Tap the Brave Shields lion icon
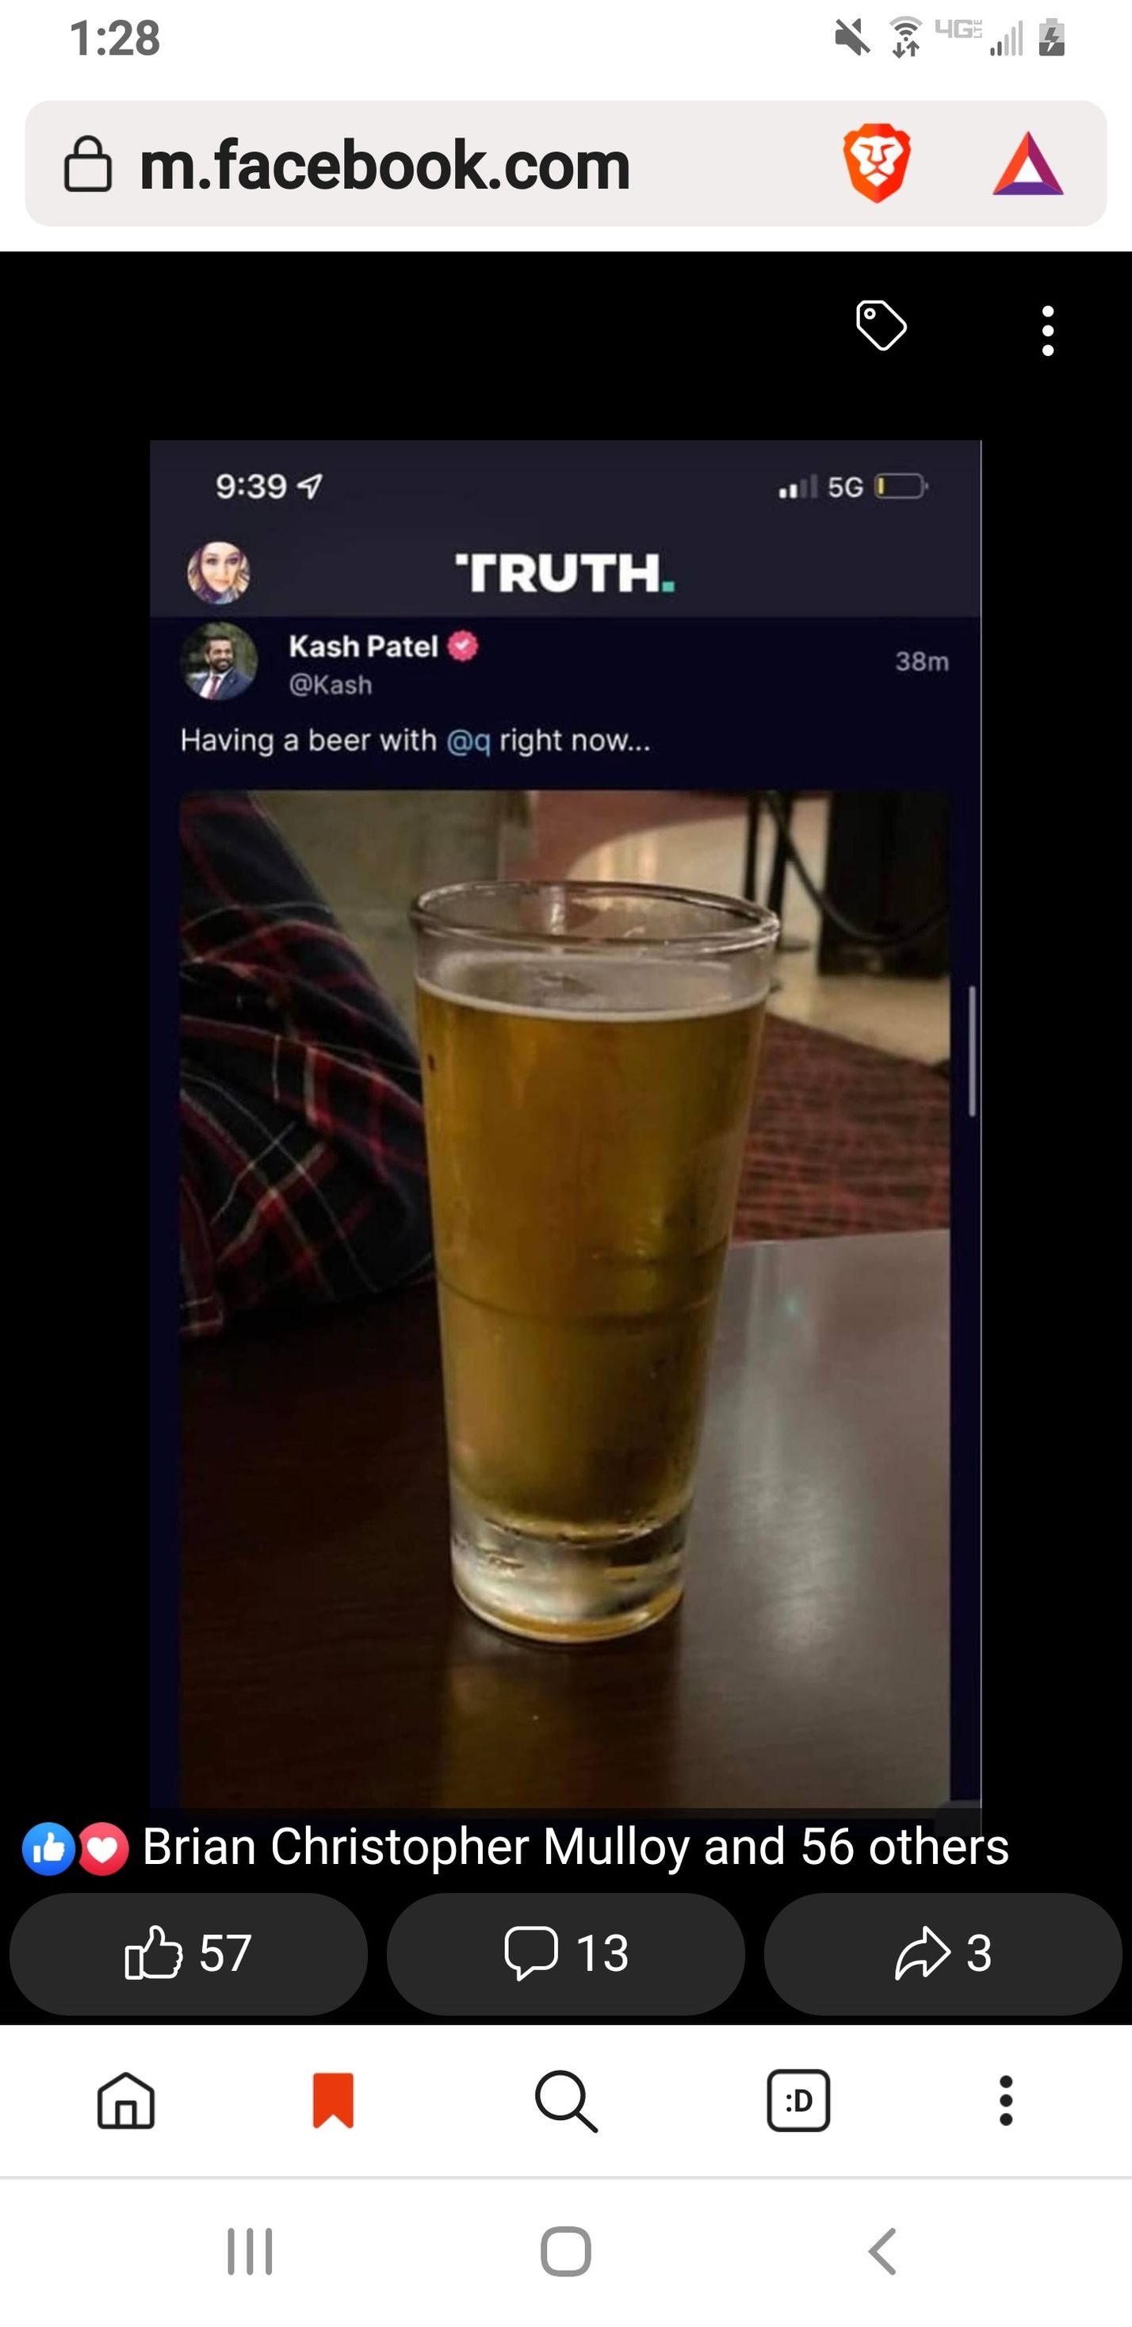The image size is (1132, 2327). point(876,163)
